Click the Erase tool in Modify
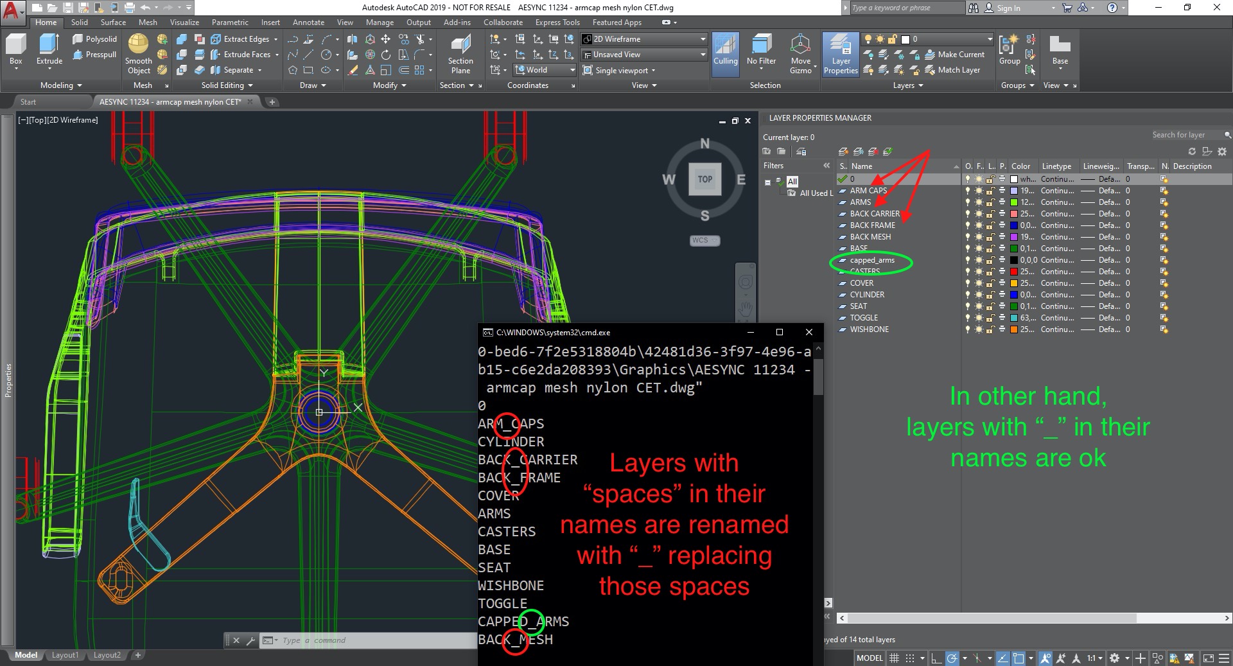The width and height of the screenshot is (1233, 666). coord(353,70)
